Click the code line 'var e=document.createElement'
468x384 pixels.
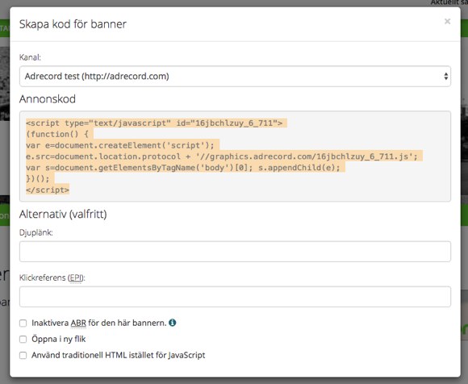120,145
